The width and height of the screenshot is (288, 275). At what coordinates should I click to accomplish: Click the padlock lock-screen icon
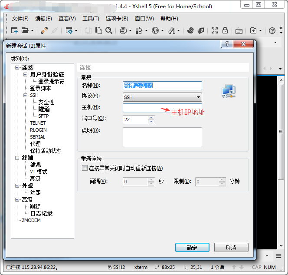click(x=225, y=30)
